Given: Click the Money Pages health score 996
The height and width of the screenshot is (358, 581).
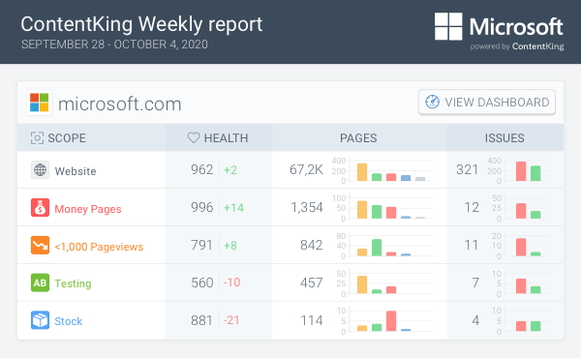Looking at the screenshot, I should coord(202,207).
